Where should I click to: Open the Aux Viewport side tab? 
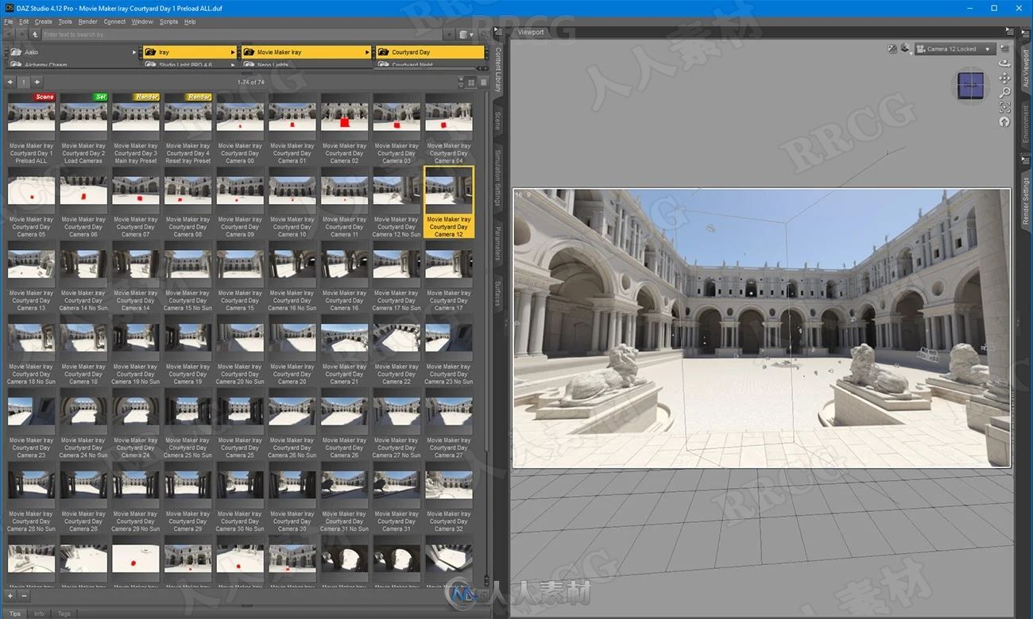[1025, 68]
